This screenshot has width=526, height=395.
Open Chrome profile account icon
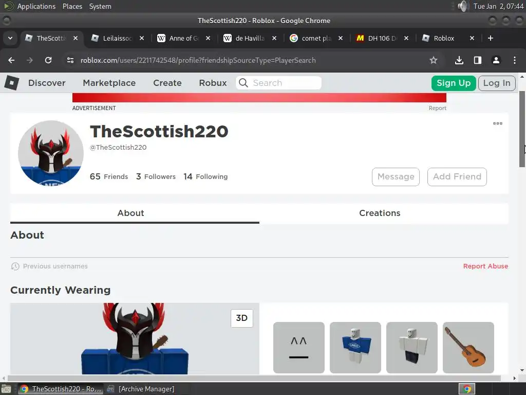point(496,60)
